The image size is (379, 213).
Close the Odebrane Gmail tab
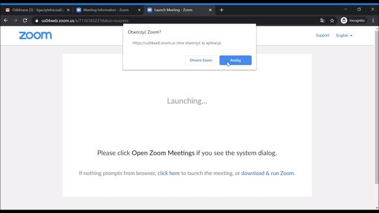[x=68, y=10]
